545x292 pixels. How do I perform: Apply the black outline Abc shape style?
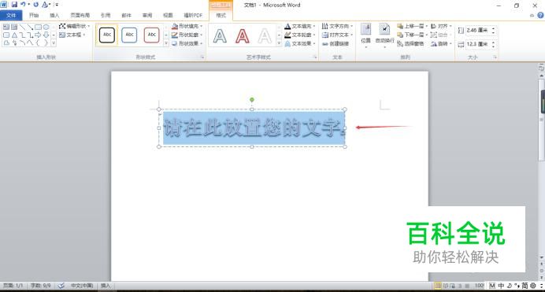[x=107, y=35]
